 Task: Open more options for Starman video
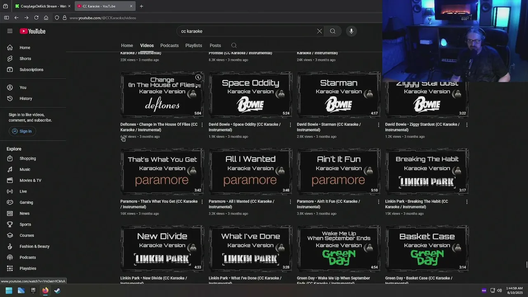[x=379, y=125]
